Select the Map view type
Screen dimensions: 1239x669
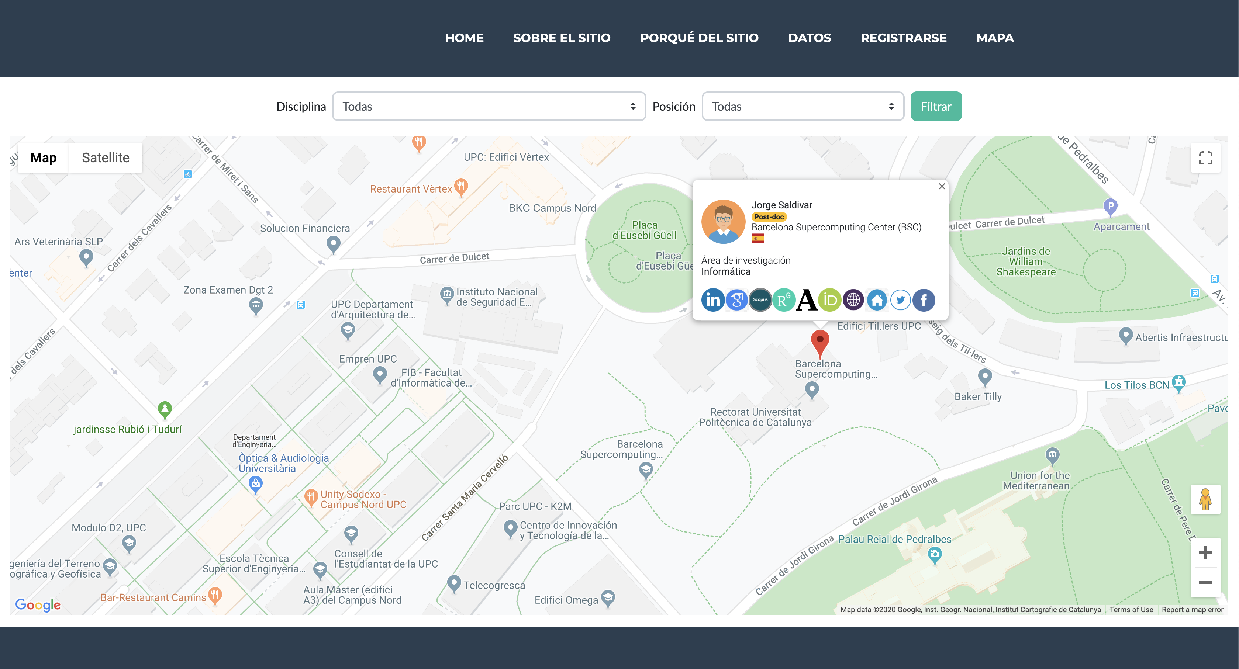[x=43, y=157]
